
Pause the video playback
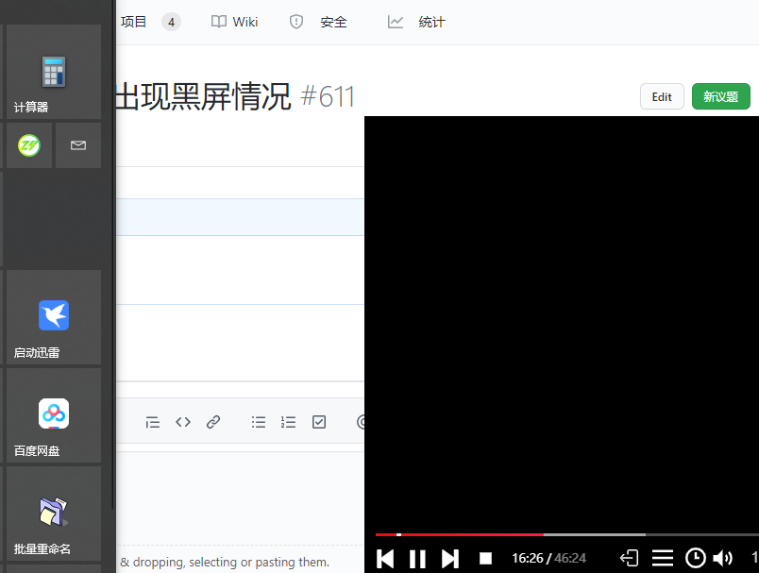click(x=417, y=559)
